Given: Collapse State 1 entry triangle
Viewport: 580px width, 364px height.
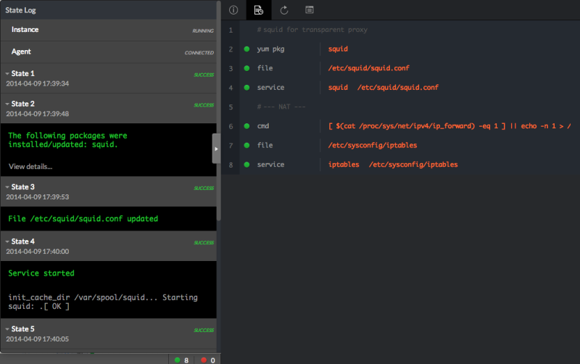Looking at the screenshot, I should click(7, 74).
